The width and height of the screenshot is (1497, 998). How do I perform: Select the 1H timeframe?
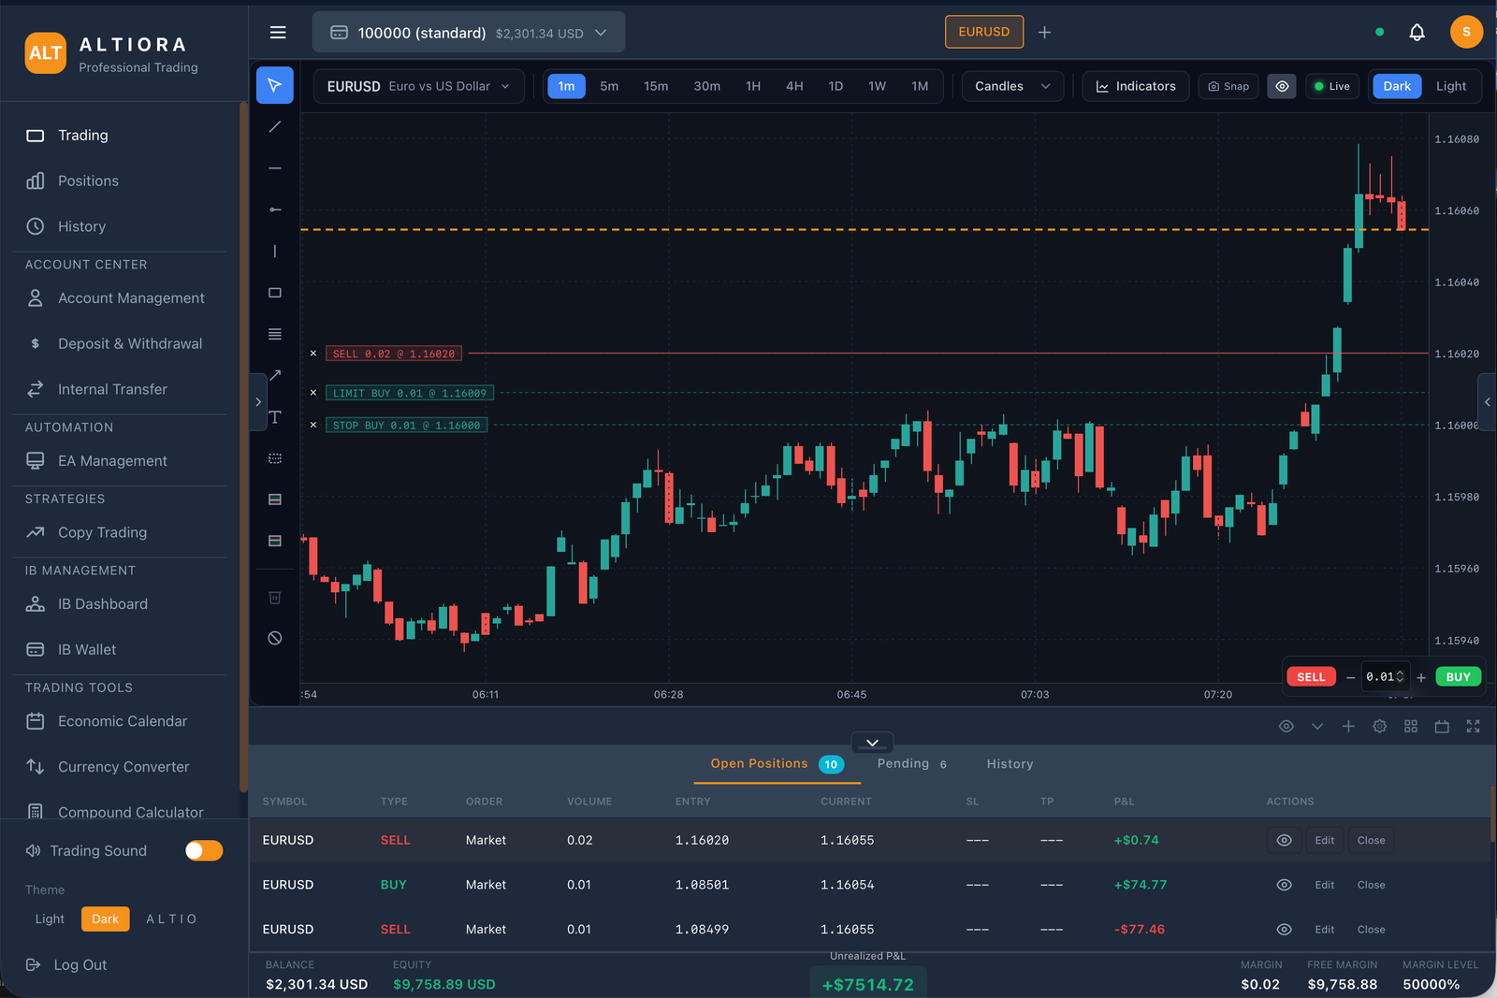(x=753, y=86)
